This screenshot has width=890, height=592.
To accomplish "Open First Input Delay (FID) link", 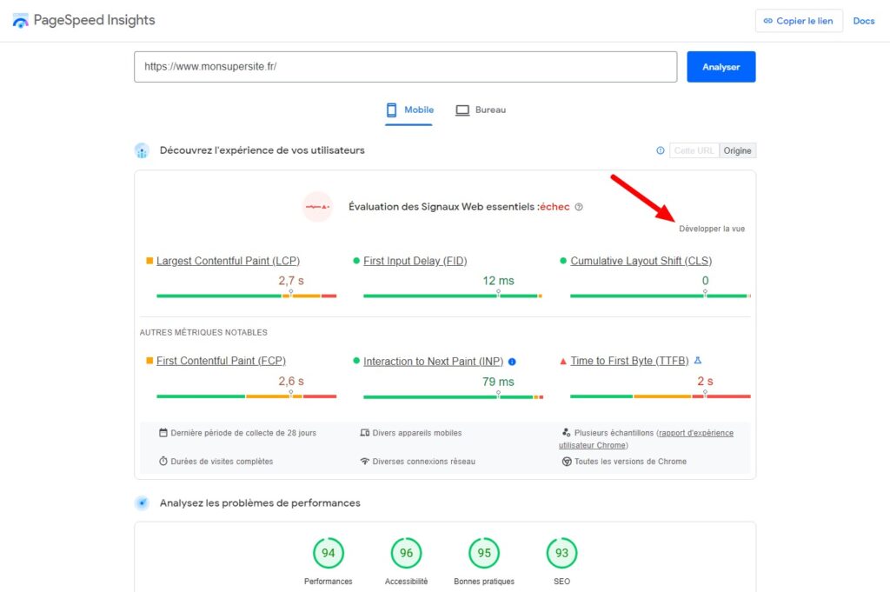I will 415,261.
